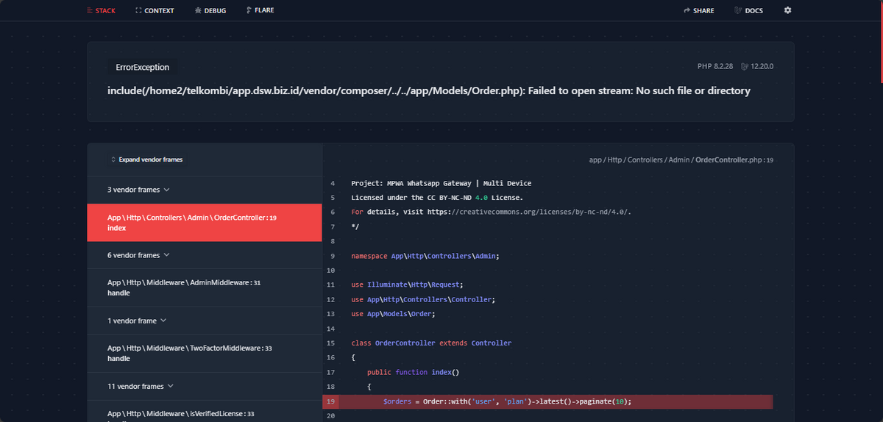Viewport: 883px width, 422px height.
Task: Click the error message about Order.php
Action: pyautogui.click(x=429, y=91)
